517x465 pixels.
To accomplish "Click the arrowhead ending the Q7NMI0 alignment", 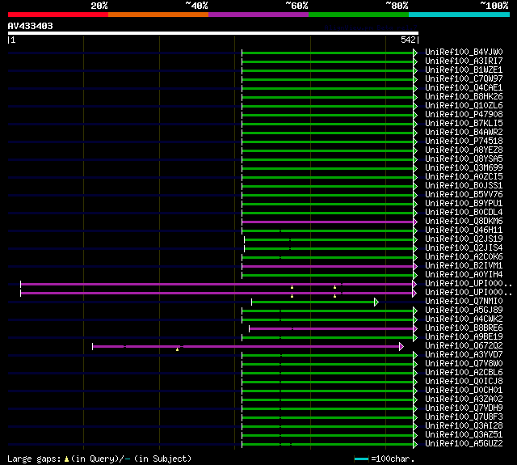I will (376, 302).
